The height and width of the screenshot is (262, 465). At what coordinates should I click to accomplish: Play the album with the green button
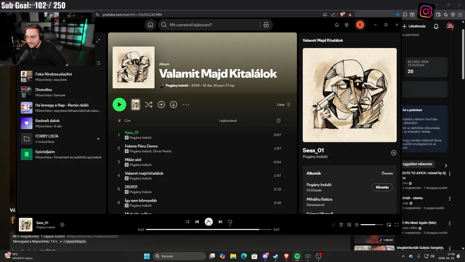click(x=119, y=104)
